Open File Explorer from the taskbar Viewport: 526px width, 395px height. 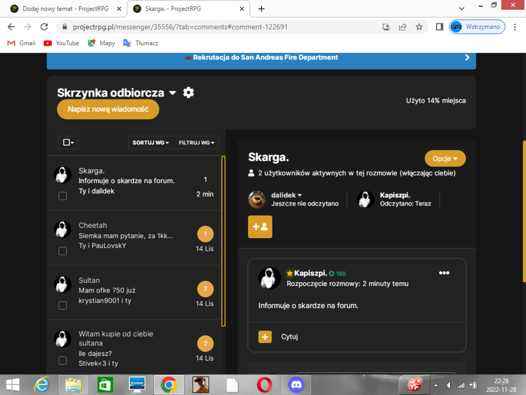(73, 384)
